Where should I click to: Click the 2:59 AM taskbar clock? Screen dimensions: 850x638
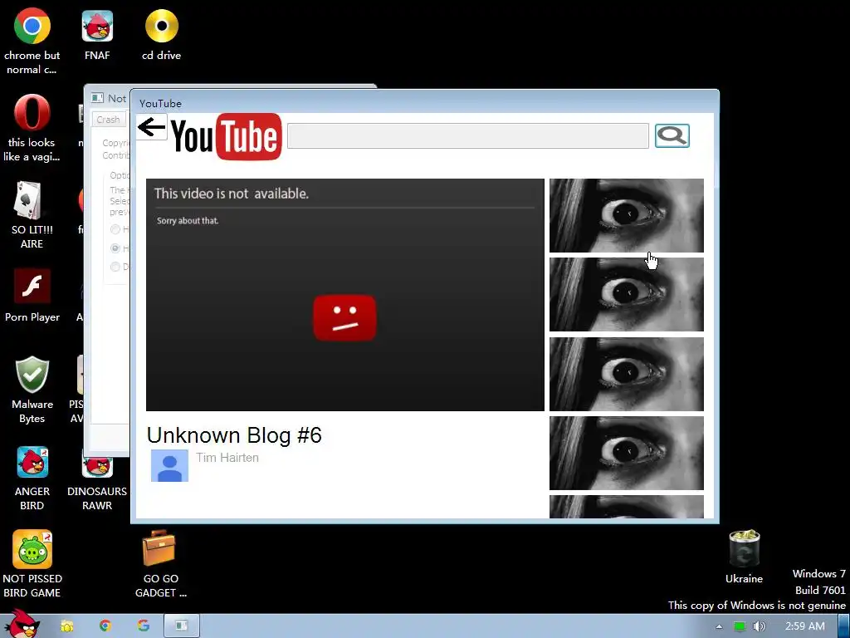click(805, 626)
